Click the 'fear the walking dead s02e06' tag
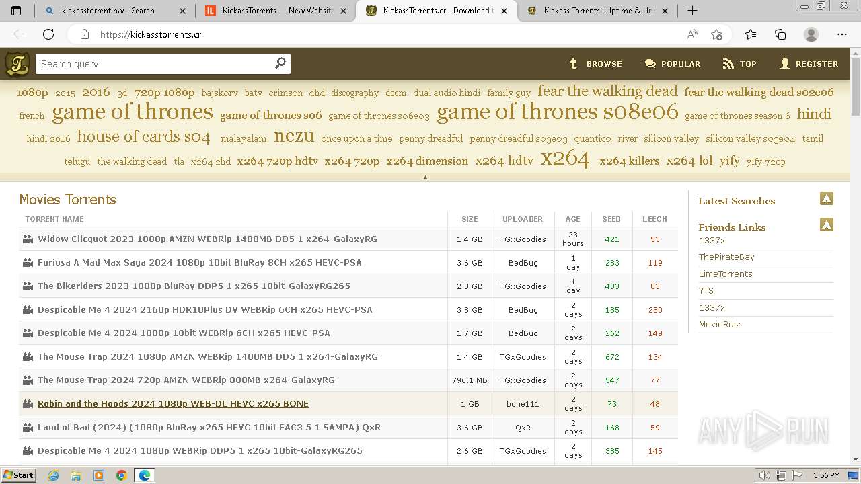861x484 pixels. pyautogui.click(x=759, y=92)
